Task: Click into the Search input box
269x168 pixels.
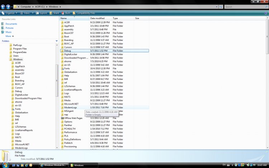Action: (245, 7)
